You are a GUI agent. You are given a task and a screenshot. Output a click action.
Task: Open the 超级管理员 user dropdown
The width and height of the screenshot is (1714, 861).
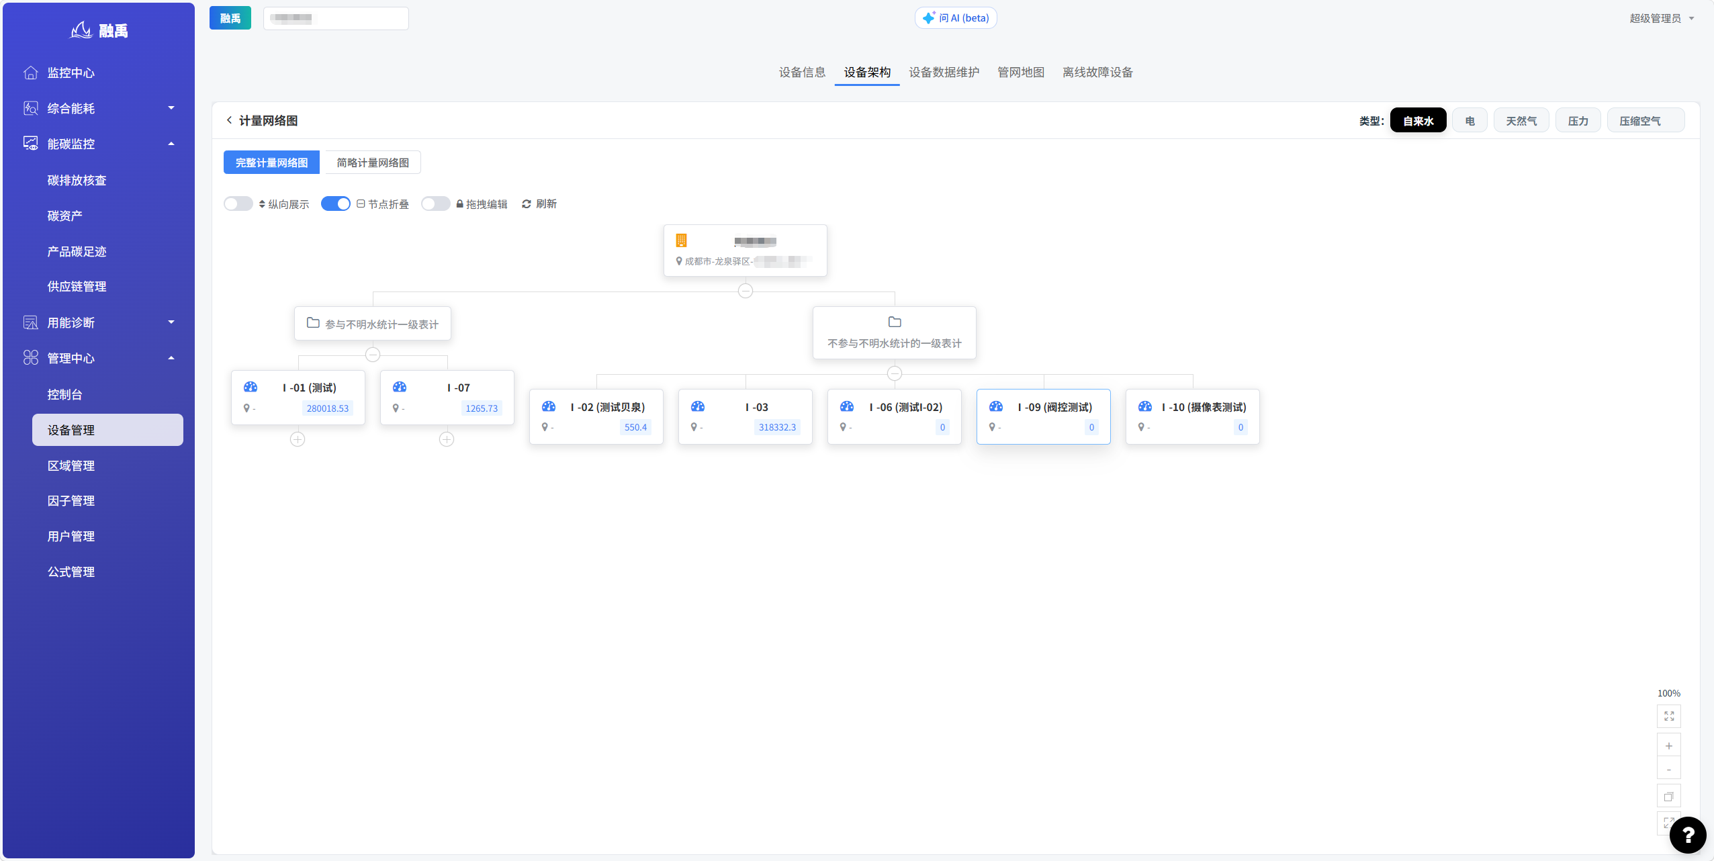click(x=1662, y=18)
